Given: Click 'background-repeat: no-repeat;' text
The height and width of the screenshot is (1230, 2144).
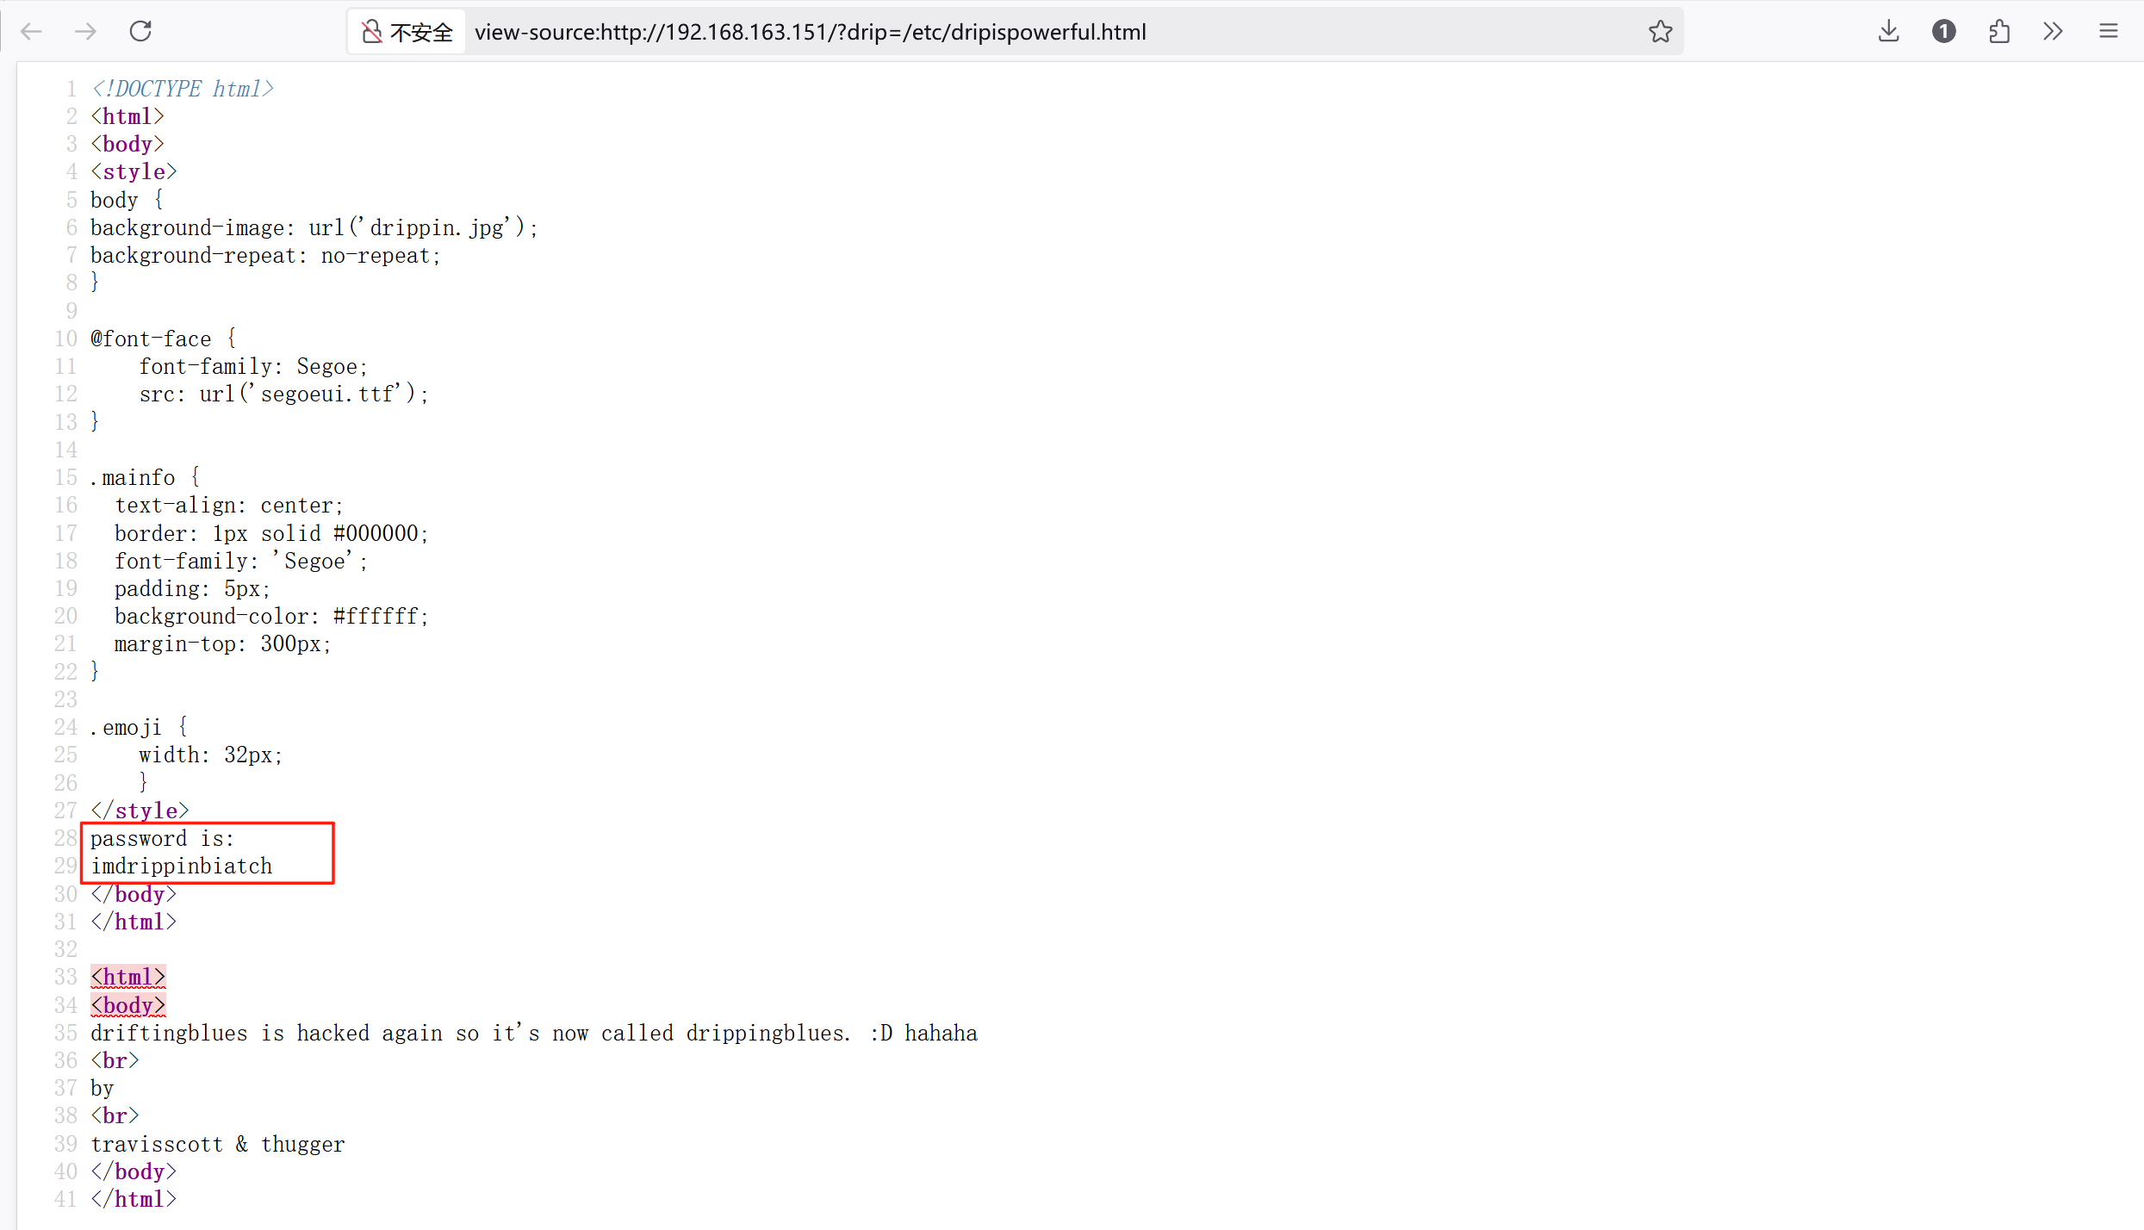Looking at the screenshot, I should click(265, 255).
